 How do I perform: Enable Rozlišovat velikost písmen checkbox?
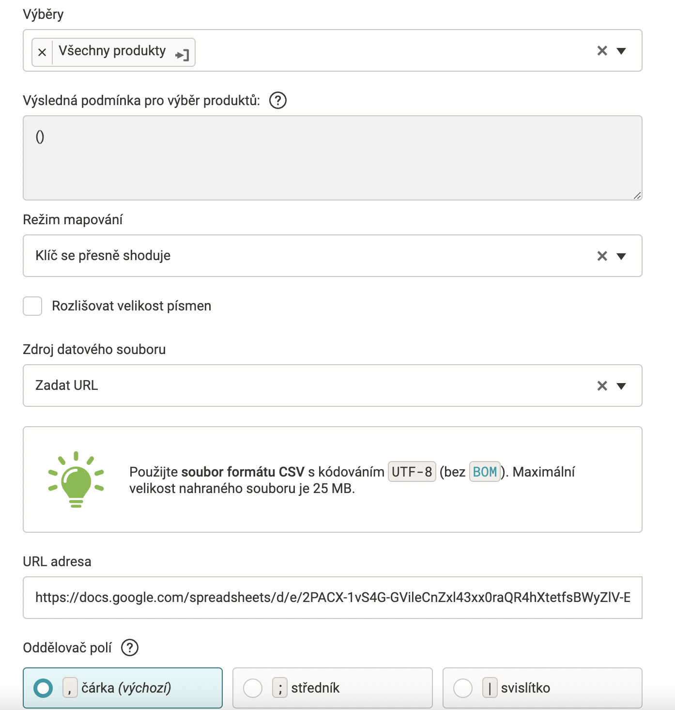tap(32, 306)
